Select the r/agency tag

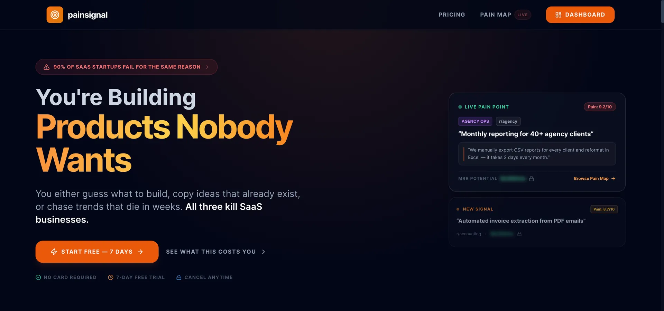point(508,121)
